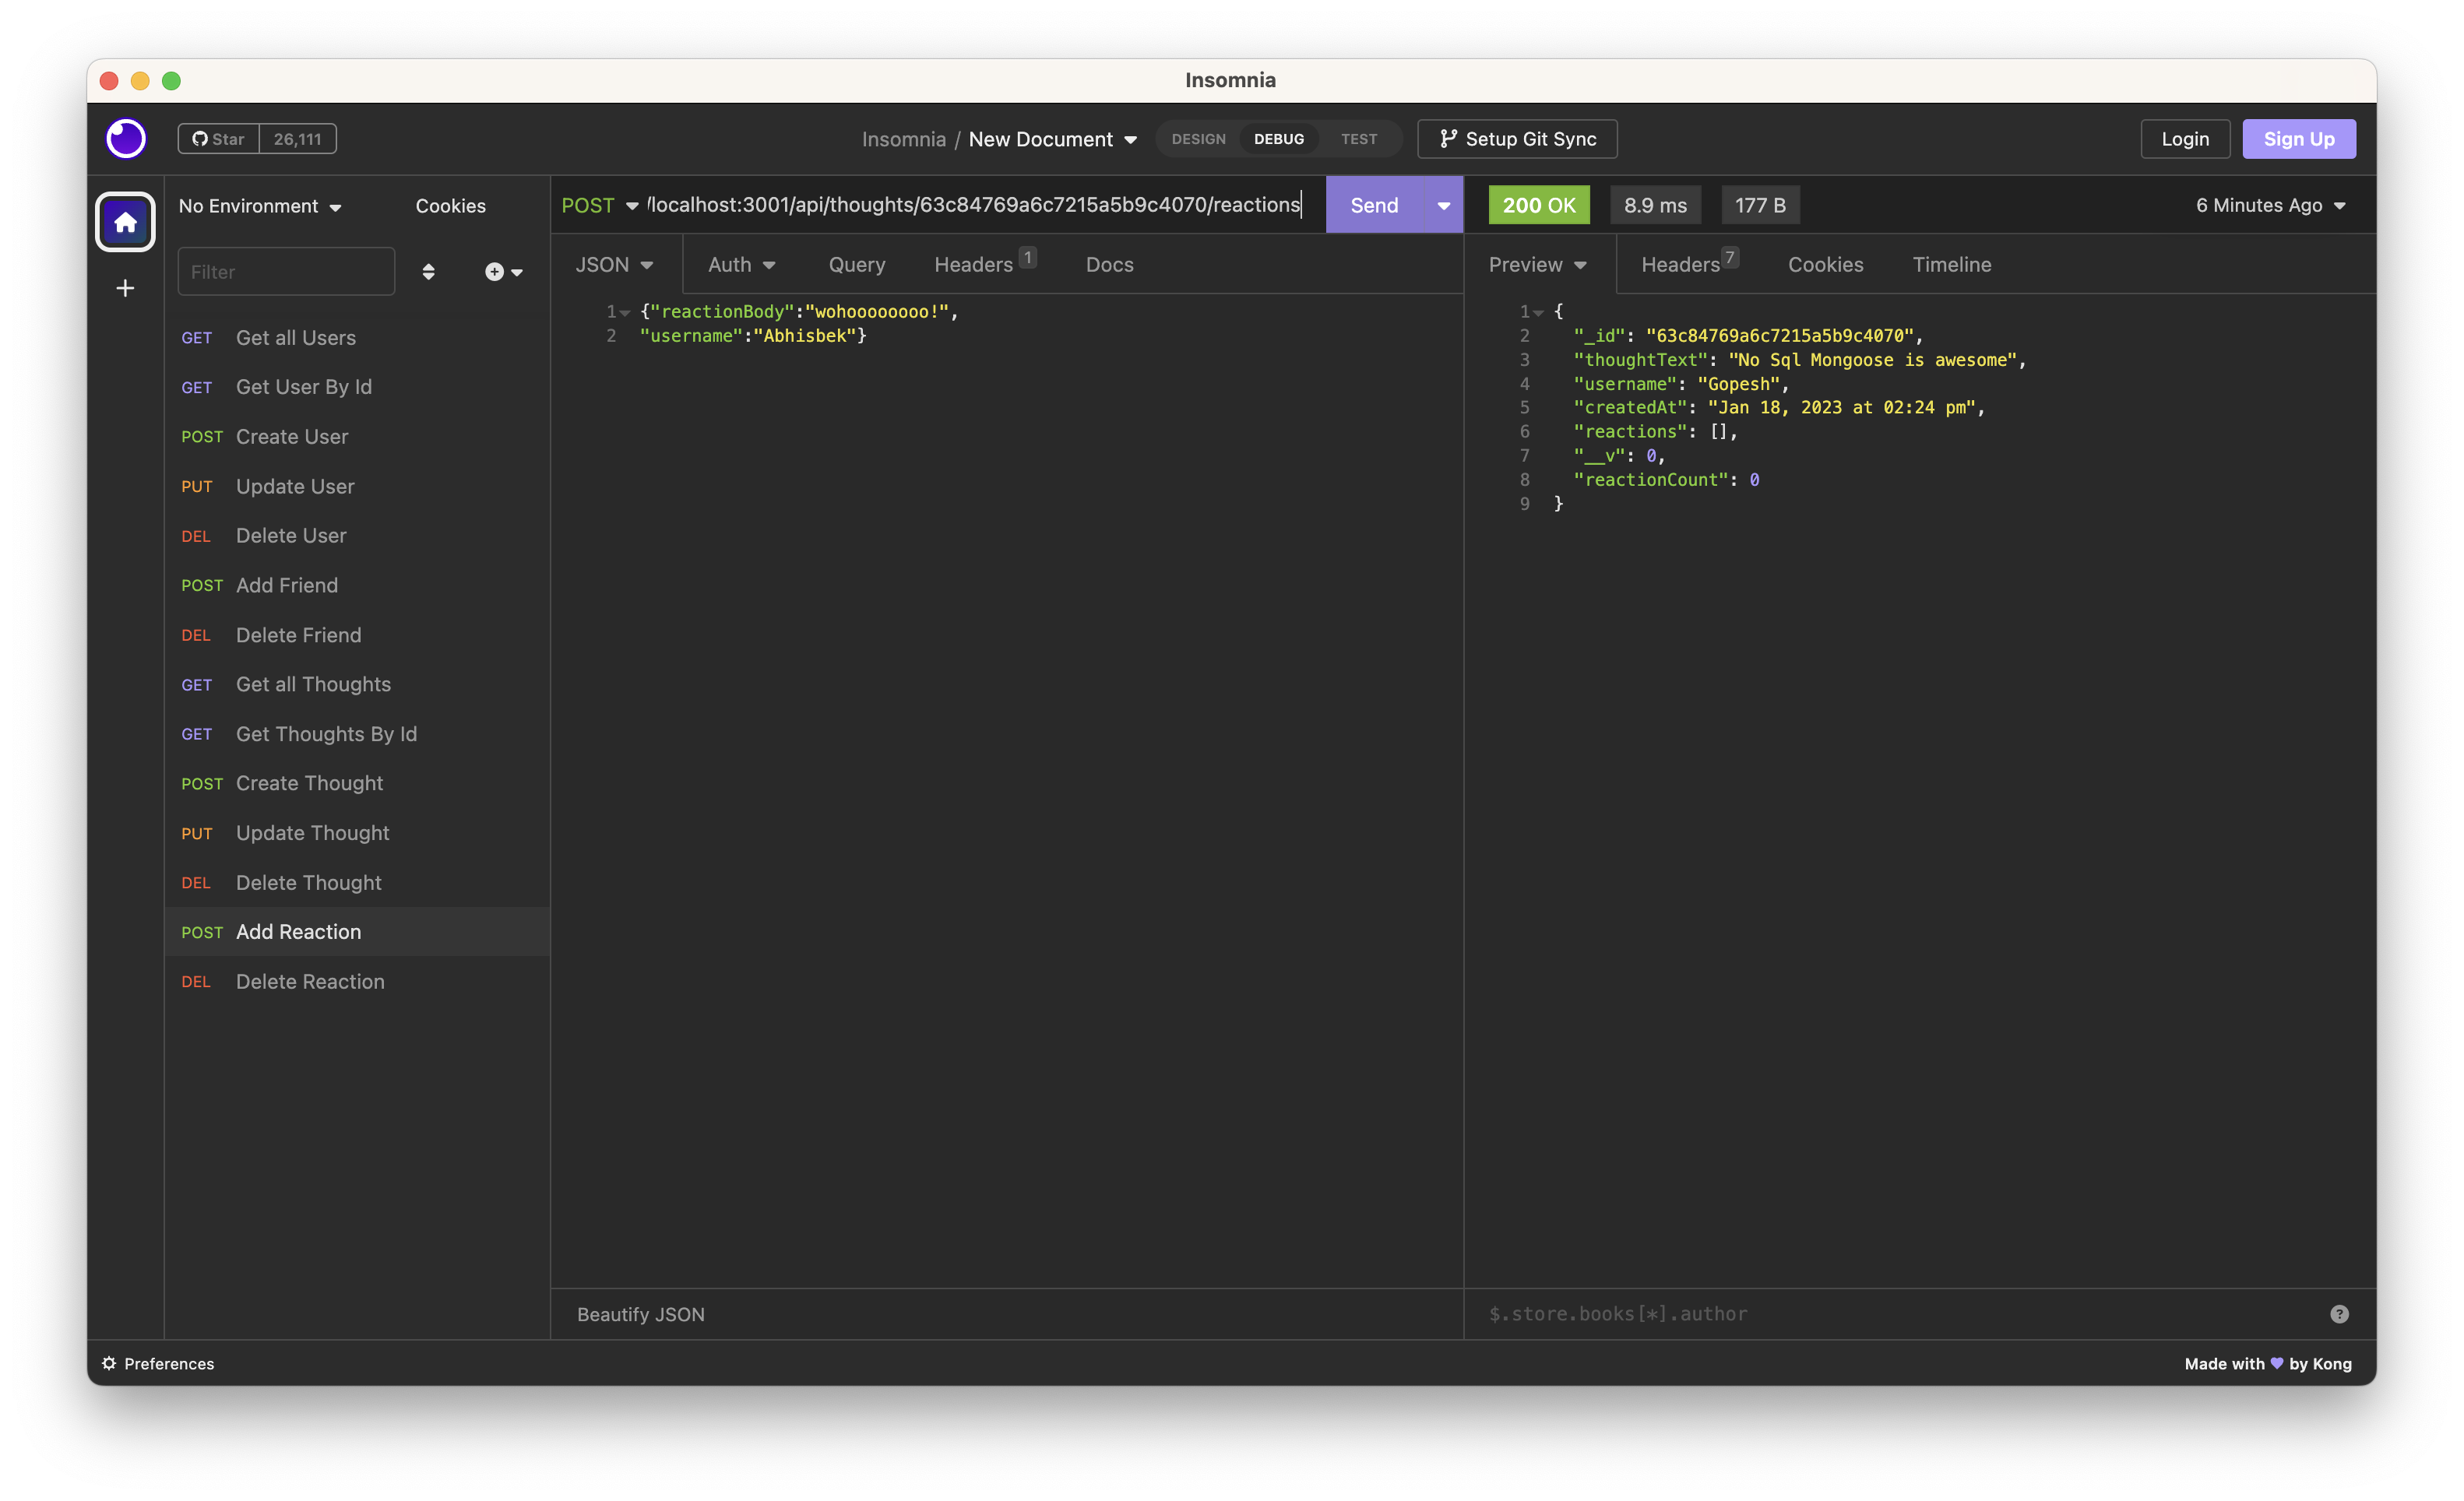Open the help question mark icon
This screenshot has width=2464, height=1501.
(x=2339, y=1314)
